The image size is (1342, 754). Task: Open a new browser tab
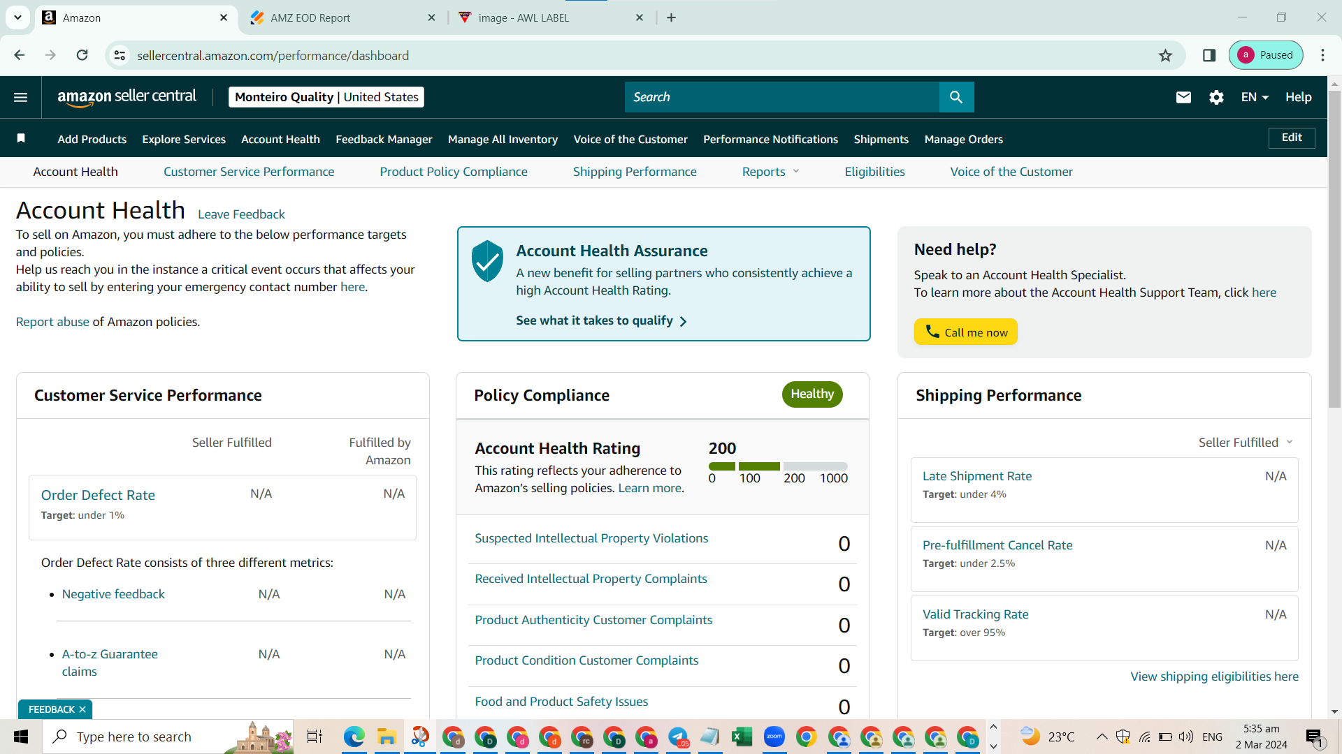672,17
